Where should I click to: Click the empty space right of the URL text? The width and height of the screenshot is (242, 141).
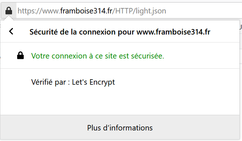point(204,11)
